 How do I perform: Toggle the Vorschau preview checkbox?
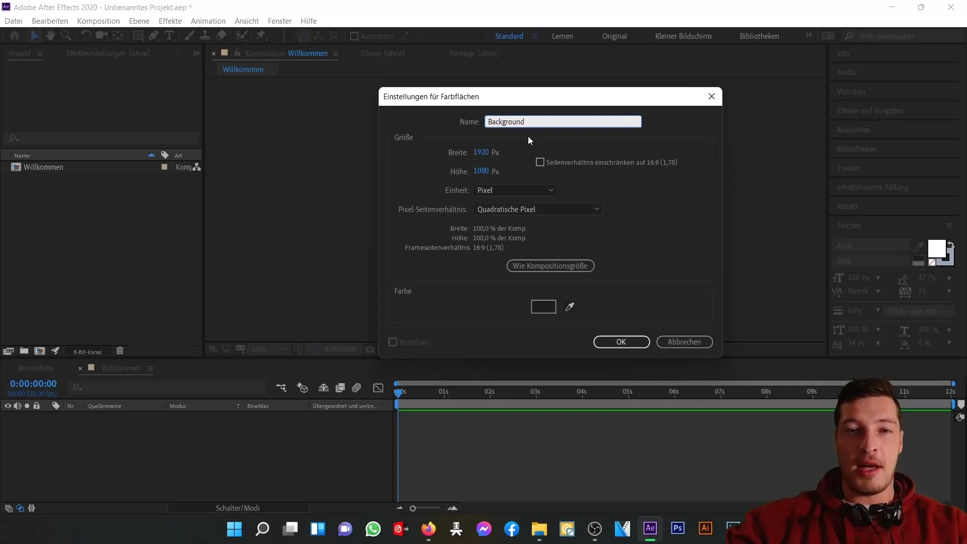(392, 342)
